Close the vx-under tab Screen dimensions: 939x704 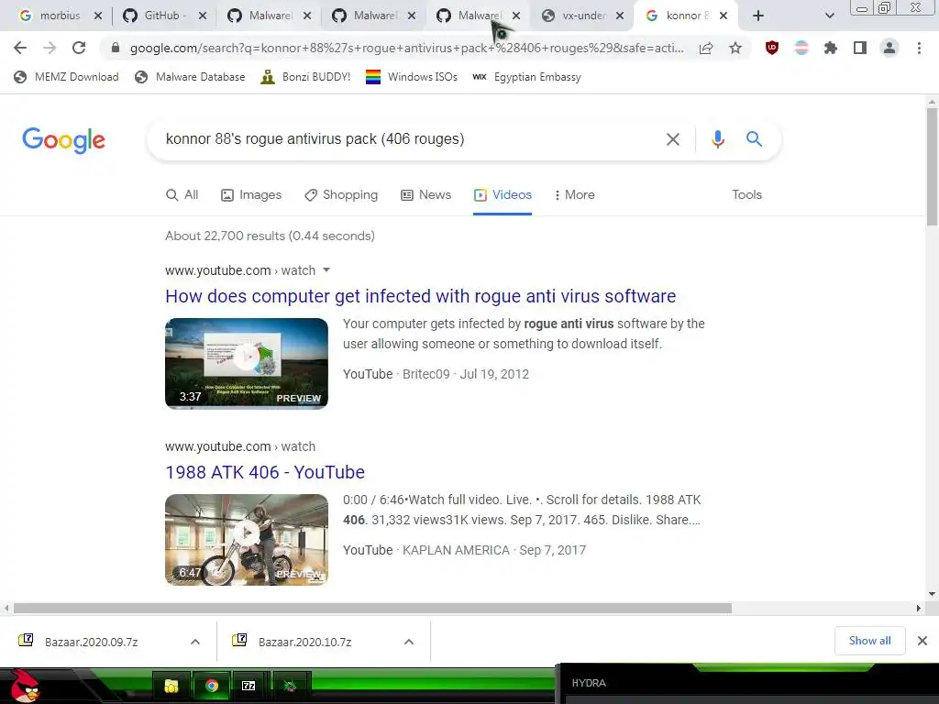coord(620,16)
